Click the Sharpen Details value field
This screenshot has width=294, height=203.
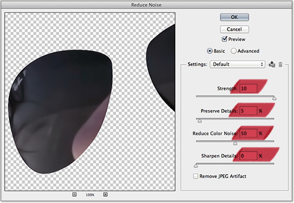pyautogui.click(x=248, y=156)
